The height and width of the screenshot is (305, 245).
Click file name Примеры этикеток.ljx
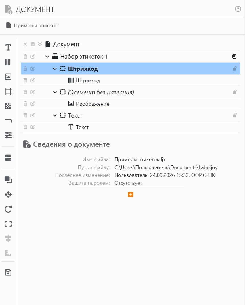(140, 159)
